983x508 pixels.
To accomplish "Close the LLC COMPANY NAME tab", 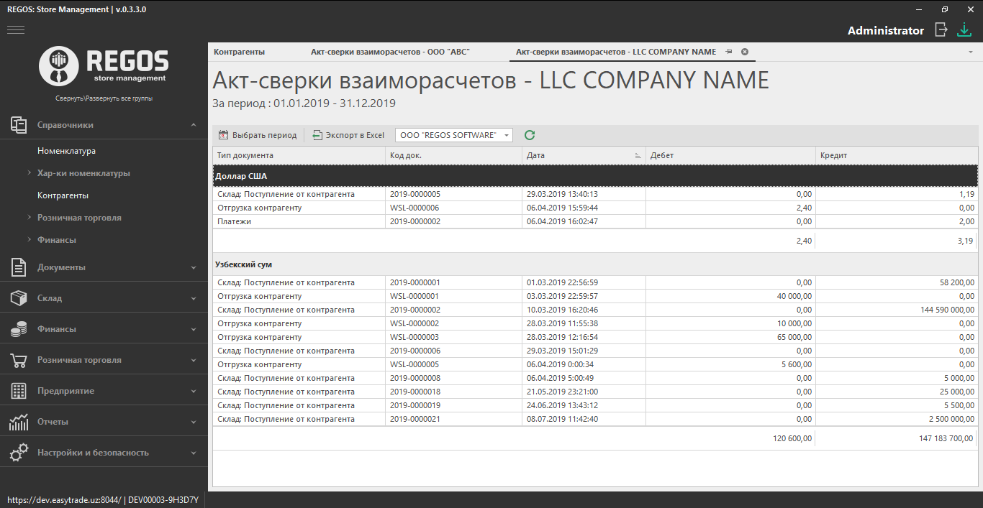I will pyautogui.click(x=745, y=52).
